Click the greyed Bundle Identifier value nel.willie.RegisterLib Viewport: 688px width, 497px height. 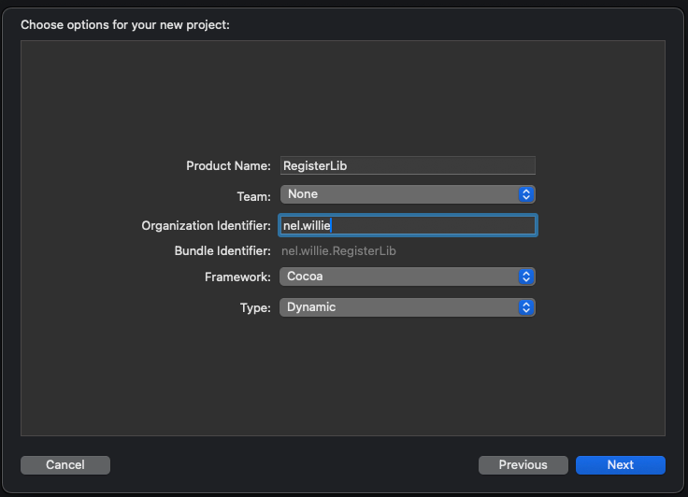point(345,251)
